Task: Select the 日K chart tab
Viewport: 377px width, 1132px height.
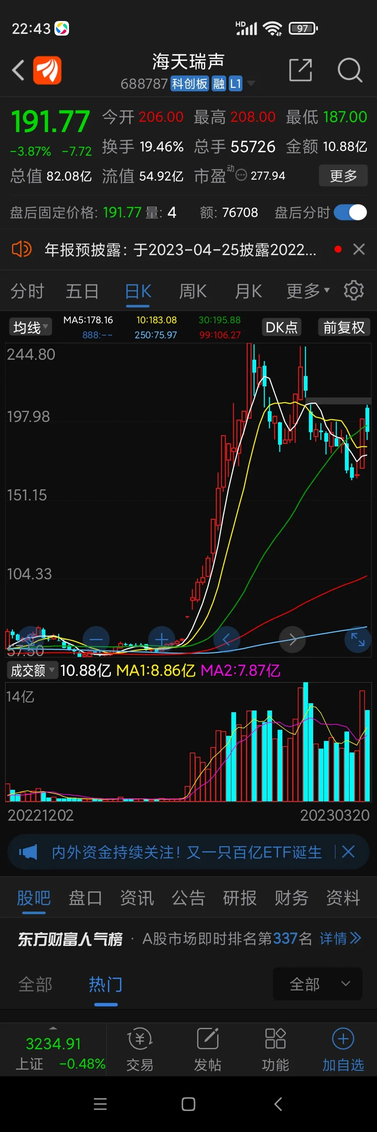Action: click(138, 291)
